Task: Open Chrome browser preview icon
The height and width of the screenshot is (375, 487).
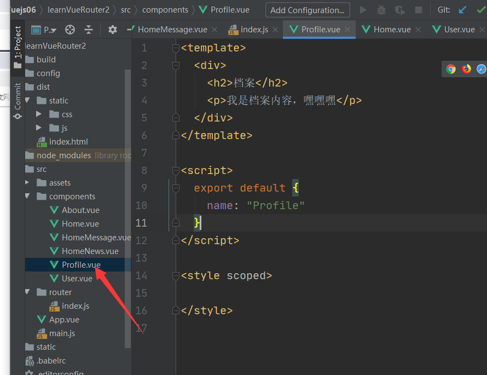Action: (451, 69)
